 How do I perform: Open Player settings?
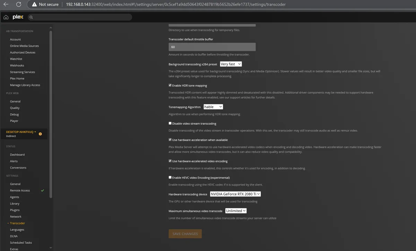pyautogui.click(x=14, y=121)
